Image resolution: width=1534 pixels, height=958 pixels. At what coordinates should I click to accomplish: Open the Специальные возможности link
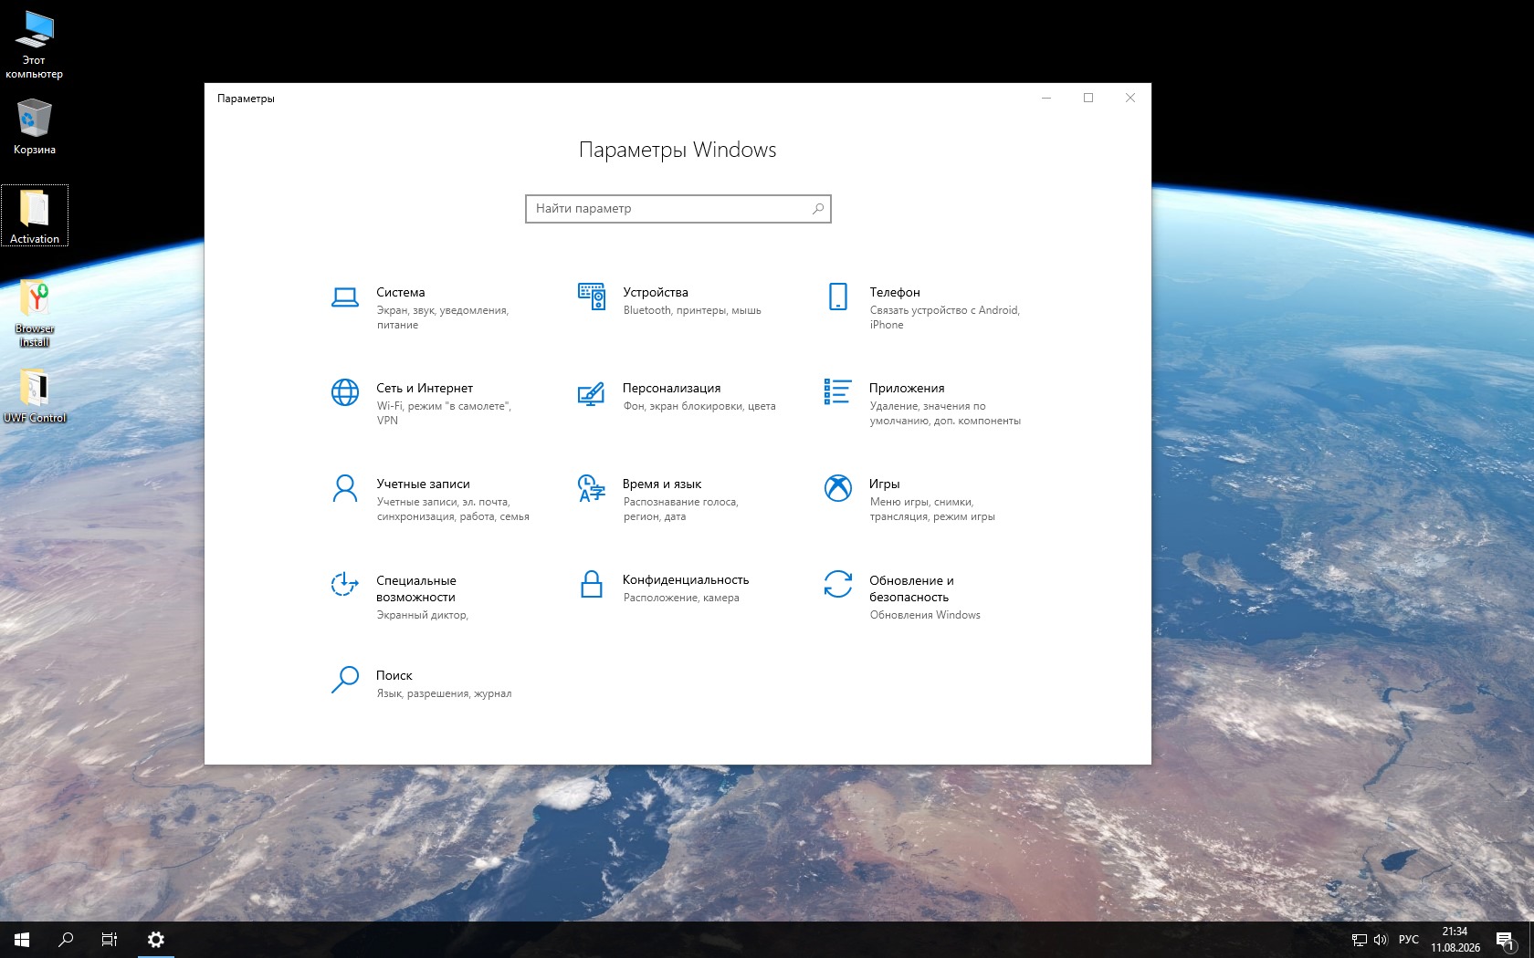point(415,588)
